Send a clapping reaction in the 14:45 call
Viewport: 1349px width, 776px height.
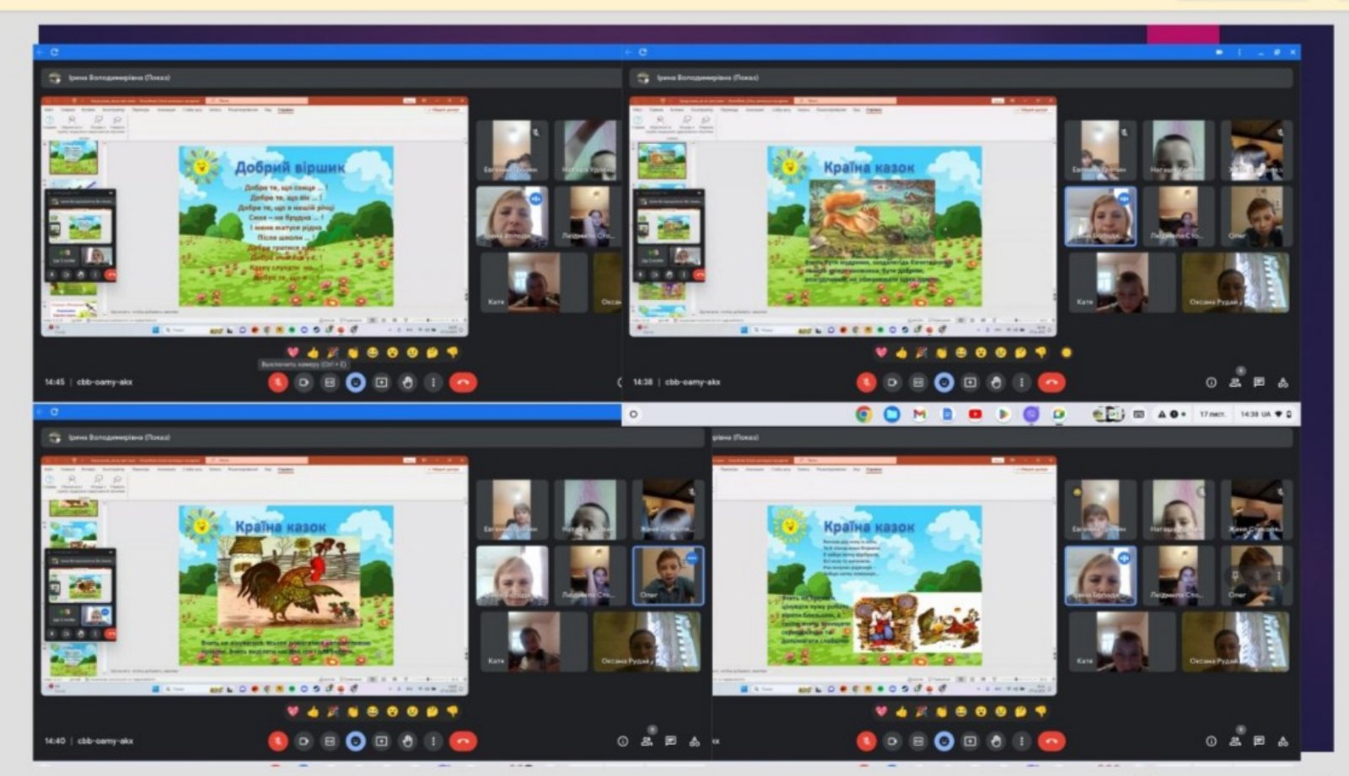[x=353, y=352]
